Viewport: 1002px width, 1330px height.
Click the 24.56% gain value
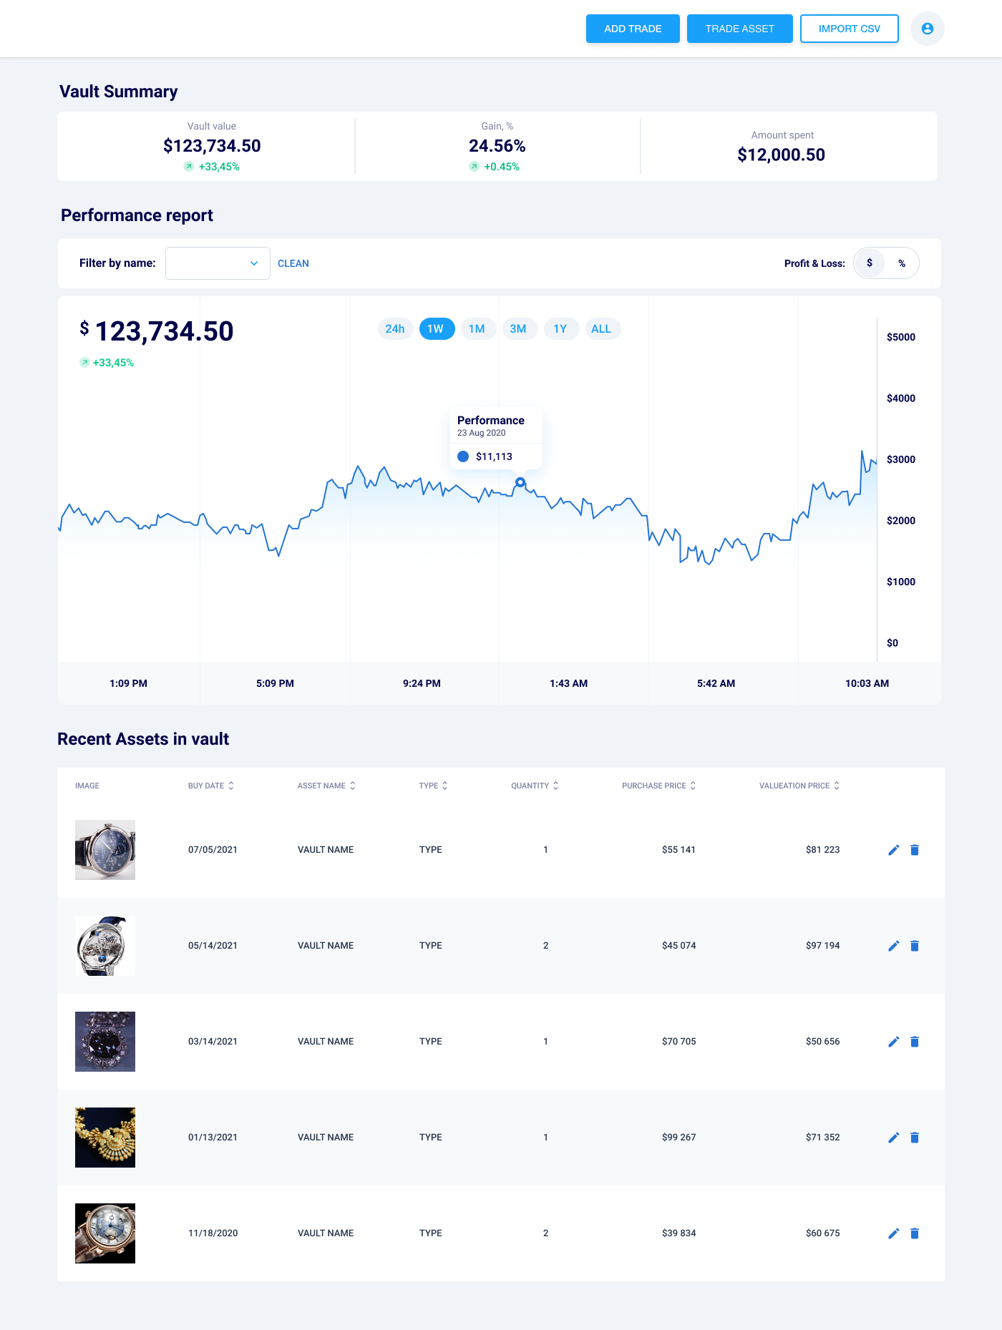click(497, 146)
